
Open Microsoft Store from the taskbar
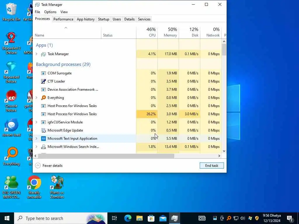[x=151, y=218]
